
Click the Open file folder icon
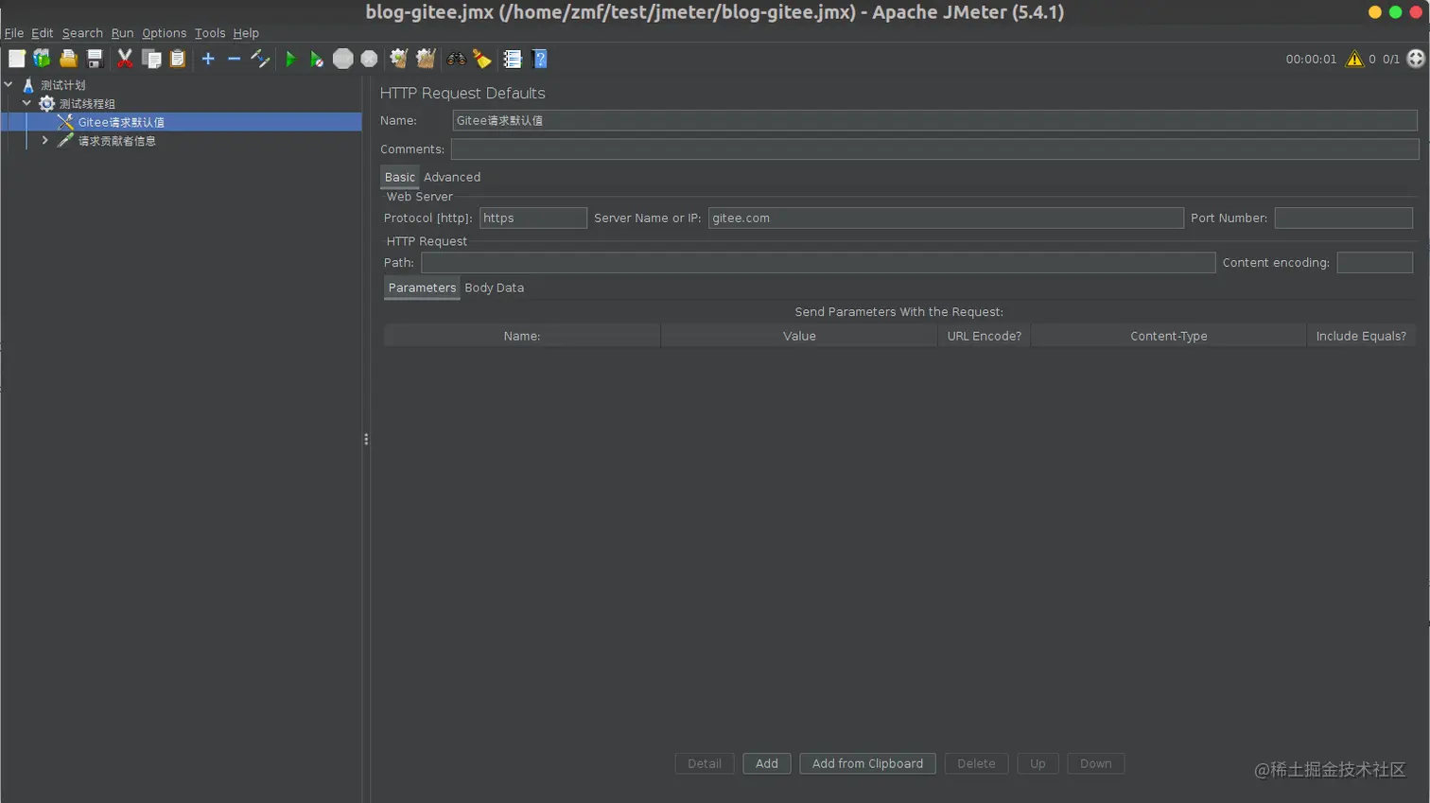click(68, 59)
